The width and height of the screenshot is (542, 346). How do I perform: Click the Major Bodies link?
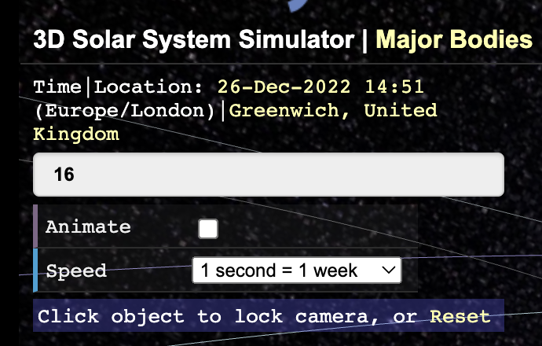tap(454, 39)
